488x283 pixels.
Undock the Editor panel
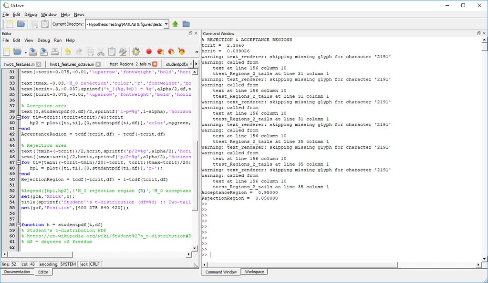coord(190,33)
